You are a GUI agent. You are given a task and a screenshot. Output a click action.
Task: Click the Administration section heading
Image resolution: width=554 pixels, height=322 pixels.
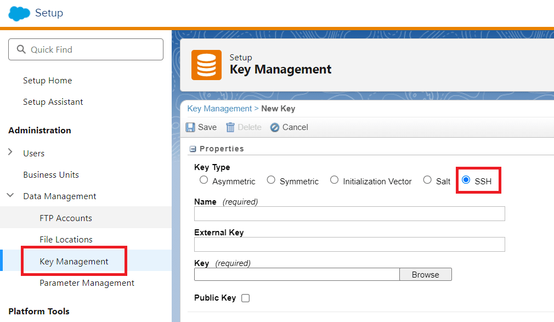point(39,131)
